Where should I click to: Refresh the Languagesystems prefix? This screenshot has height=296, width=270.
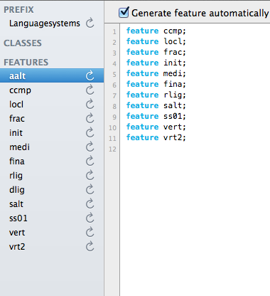tap(90, 23)
